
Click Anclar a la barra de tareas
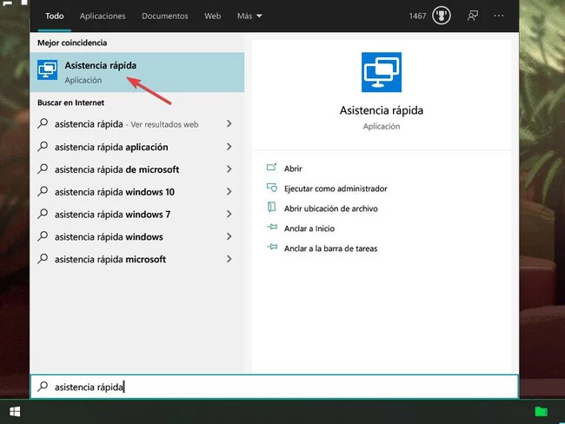tap(330, 248)
